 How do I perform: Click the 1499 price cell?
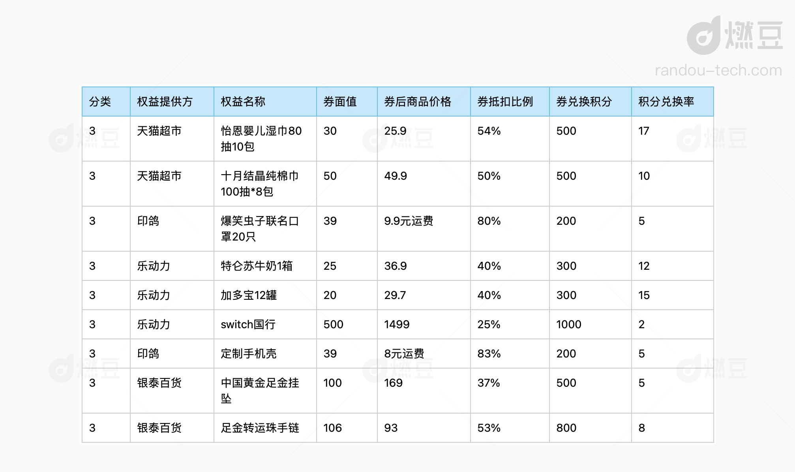[x=397, y=324]
